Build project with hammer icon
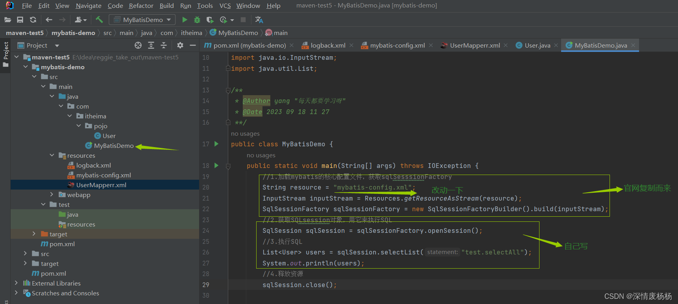The width and height of the screenshot is (678, 304). click(x=99, y=20)
